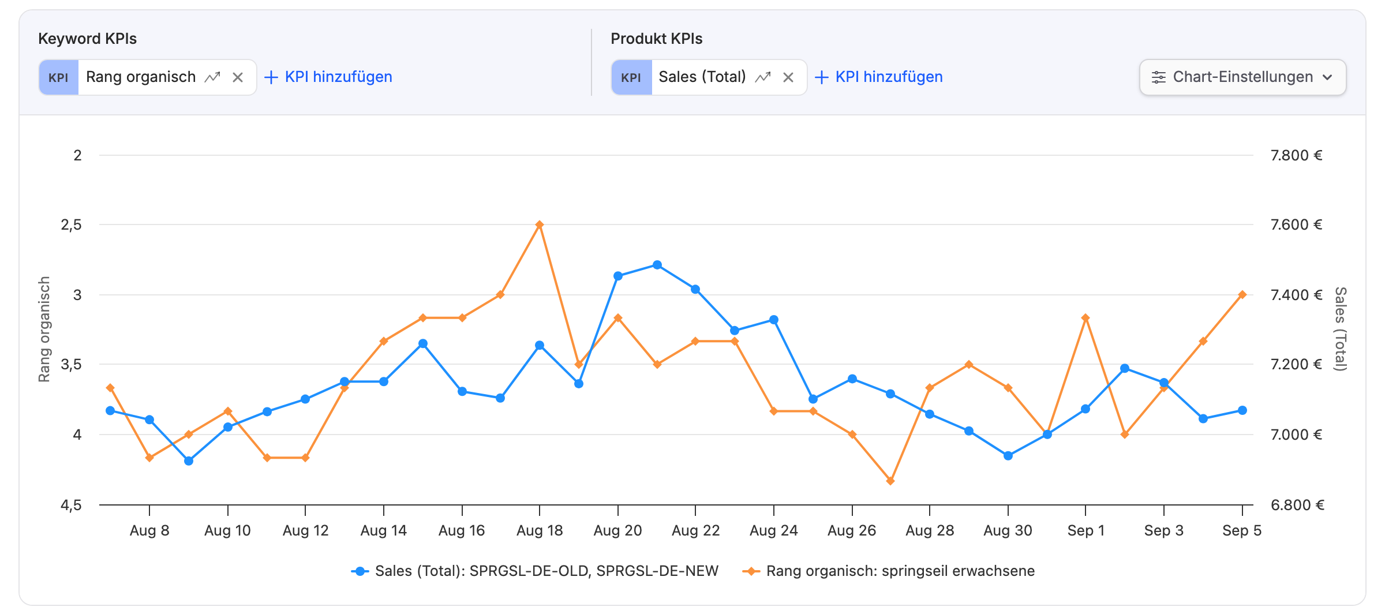Click the plus icon under Produkt KPIs

[821, 77]
